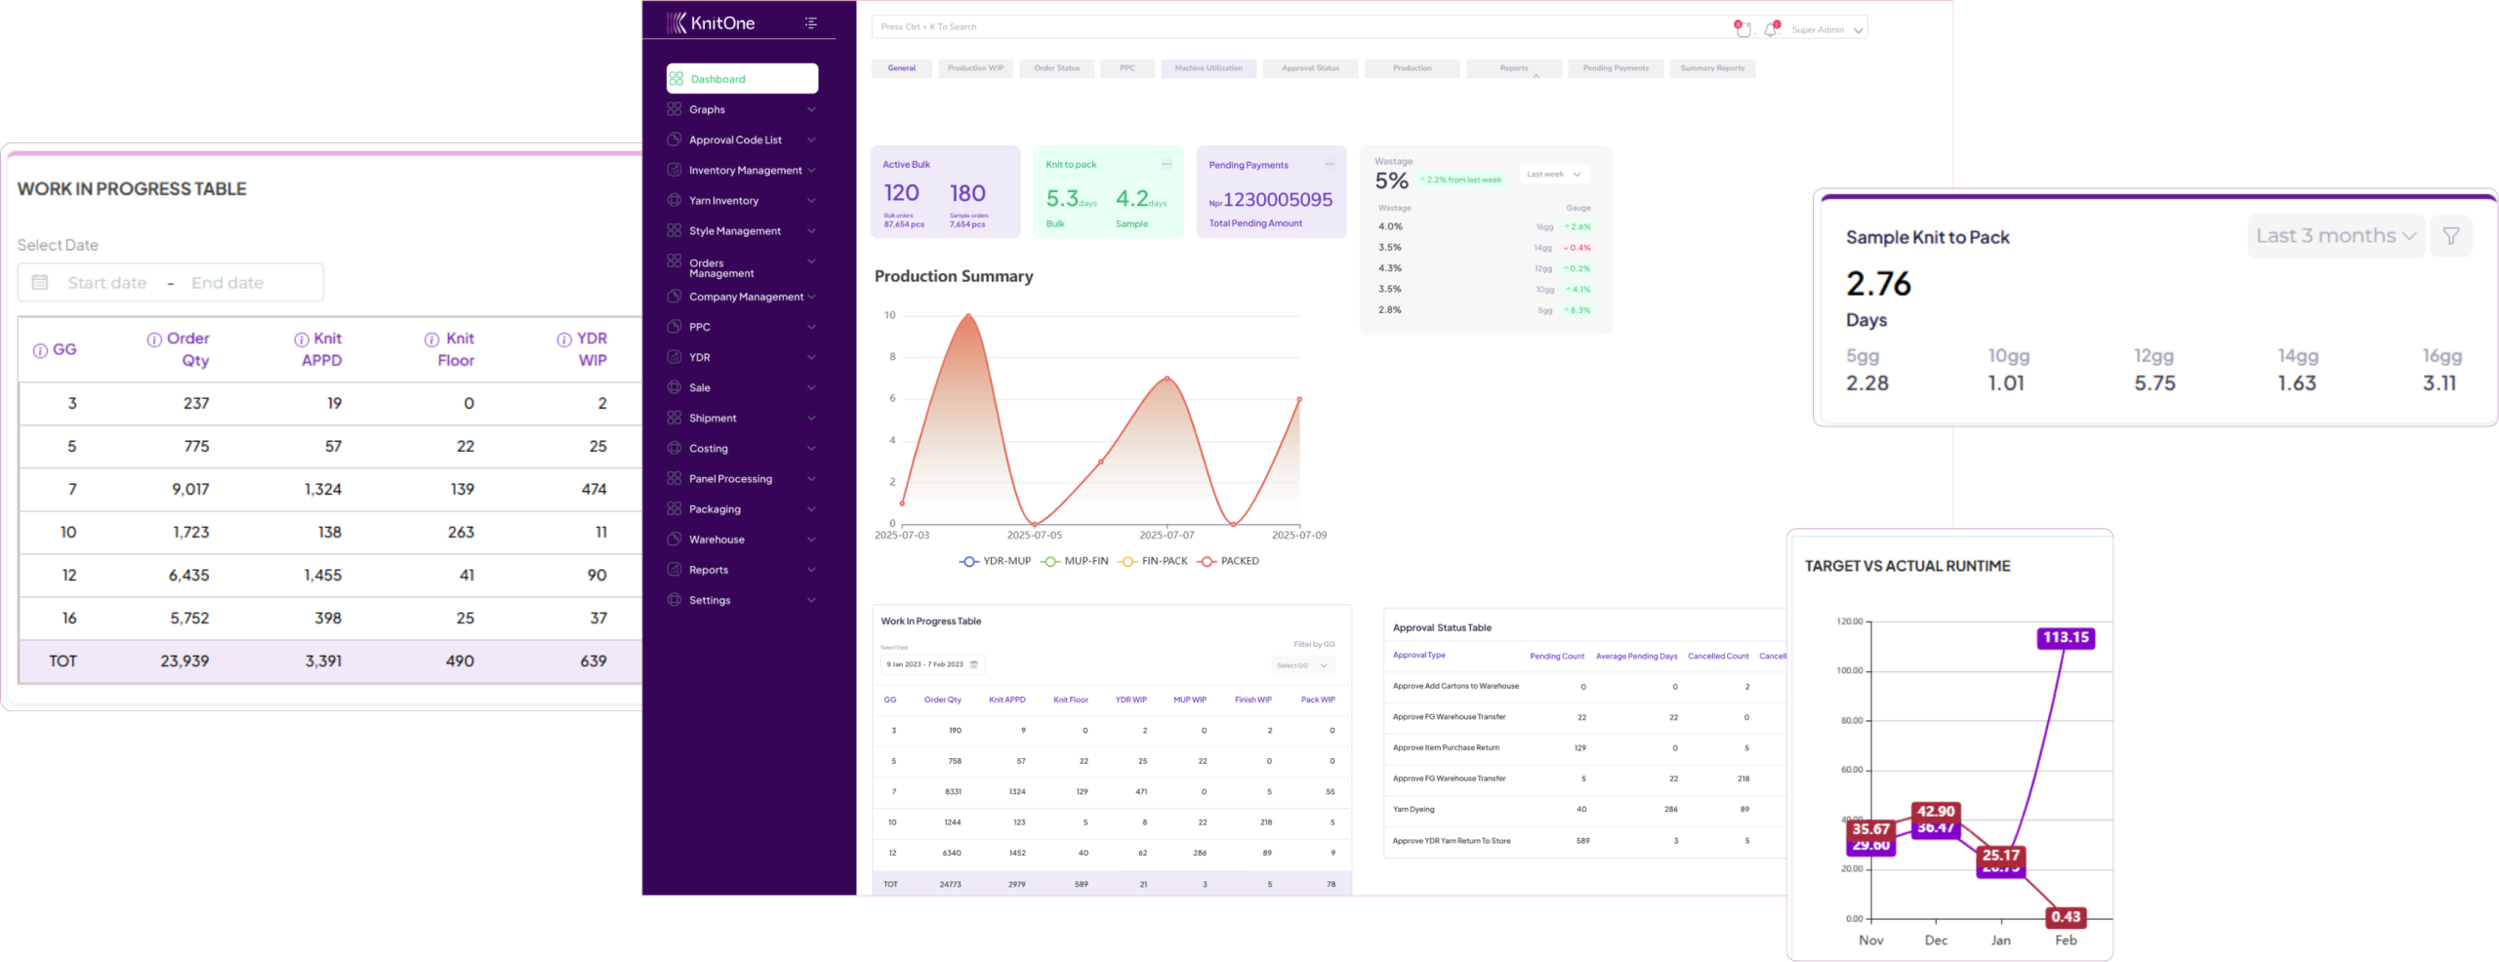Open the Machine Utilization tab

(x=1208, y=68)
